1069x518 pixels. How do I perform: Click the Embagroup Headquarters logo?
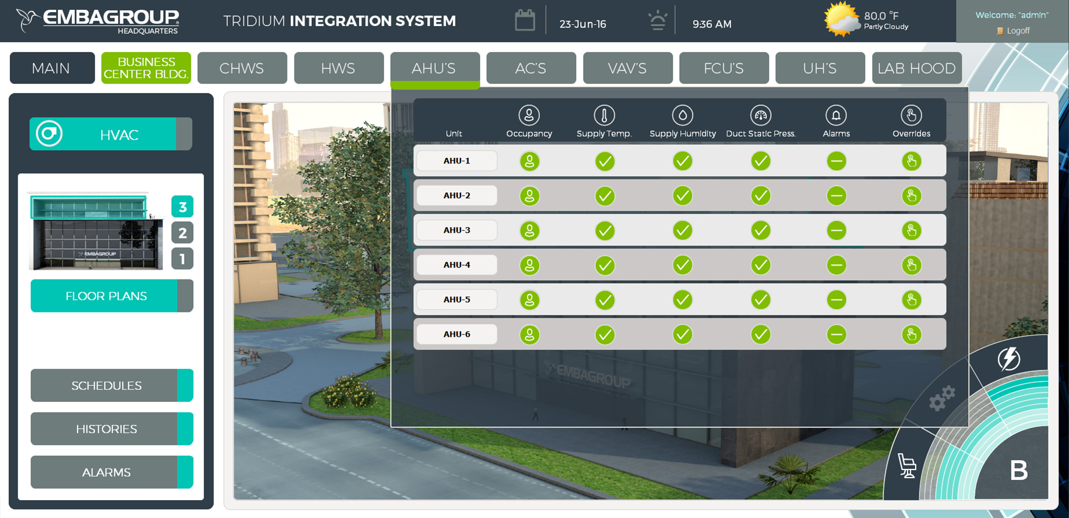(x=97, y=21)
